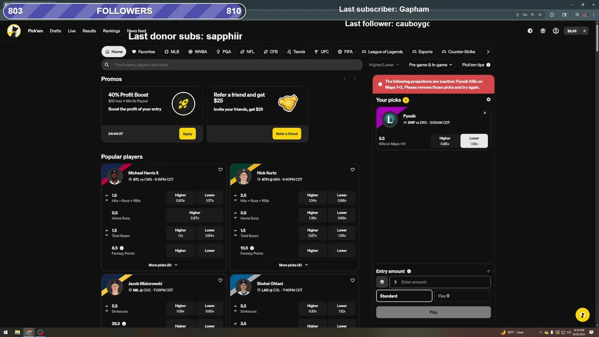The height and width of the screenshot is (337, 599).
Task: Filter picks by League of Legends
Action: point(382,51)
